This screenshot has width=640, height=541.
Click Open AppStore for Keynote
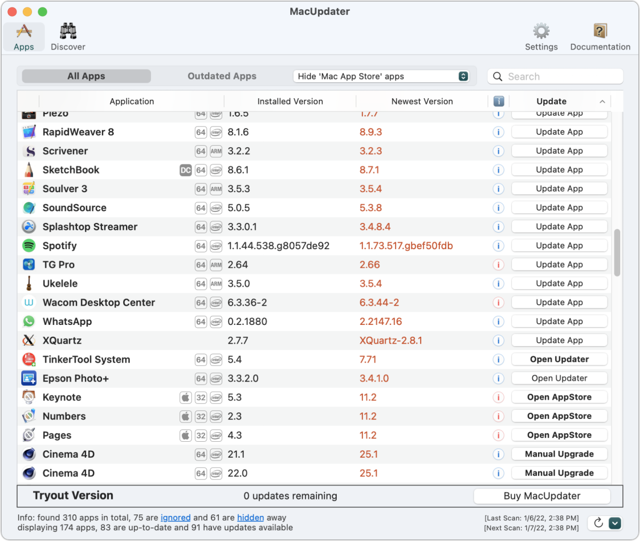pyautogui.click(x=559, y=397)
